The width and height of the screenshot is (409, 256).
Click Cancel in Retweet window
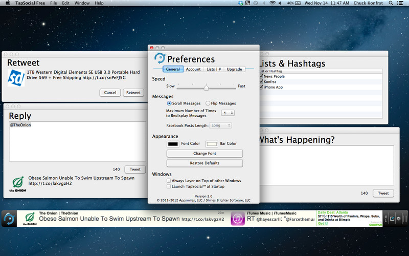click(x=110, y=93)
